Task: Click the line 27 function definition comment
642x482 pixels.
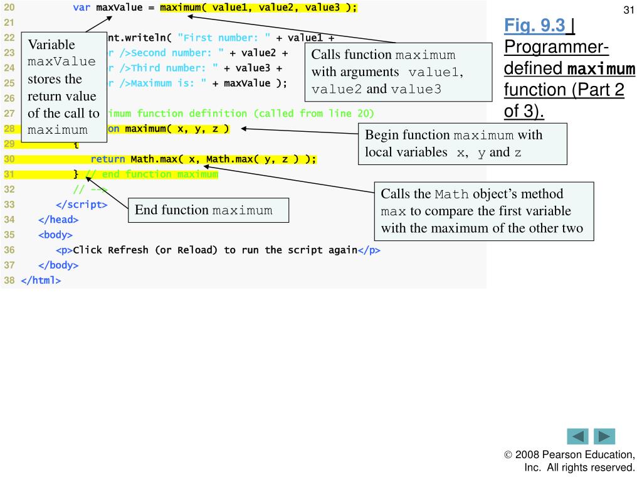Action: (x=241, y=114)
